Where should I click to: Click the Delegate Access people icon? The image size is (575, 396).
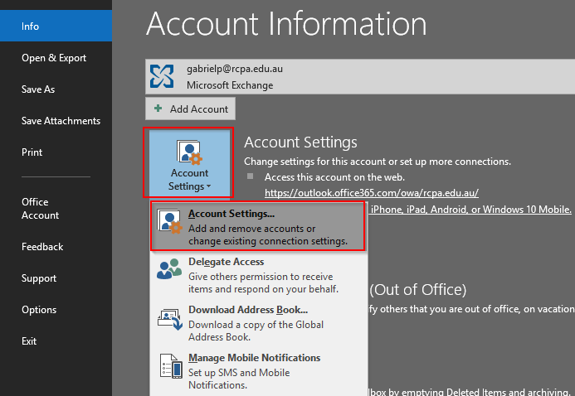[169, 269]
